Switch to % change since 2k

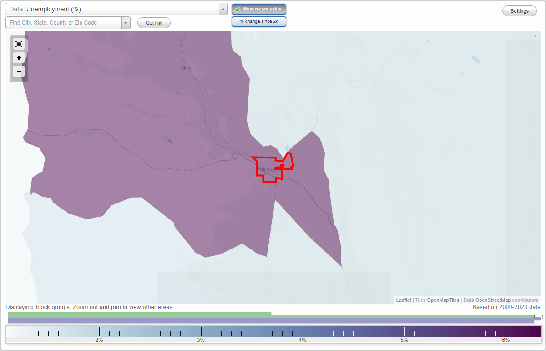pos(259,21)
